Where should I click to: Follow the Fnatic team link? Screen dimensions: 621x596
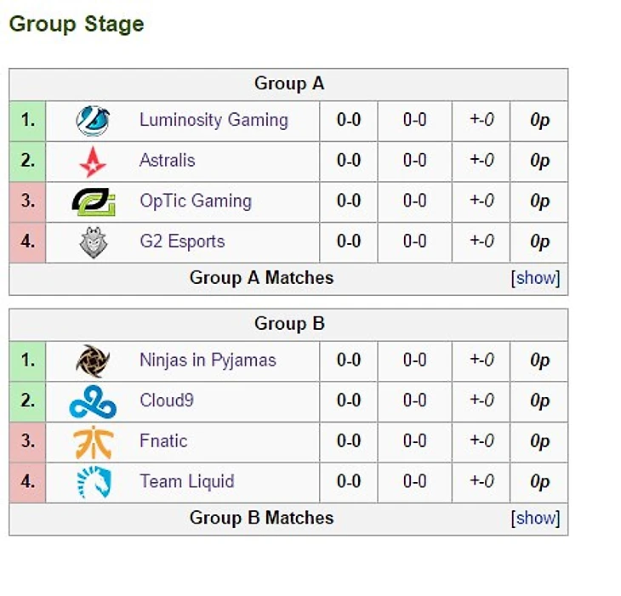tap(163, 441)
